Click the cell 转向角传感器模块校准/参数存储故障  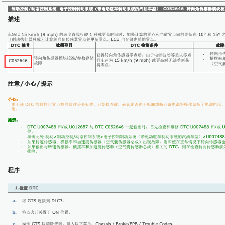click(64, 60)
